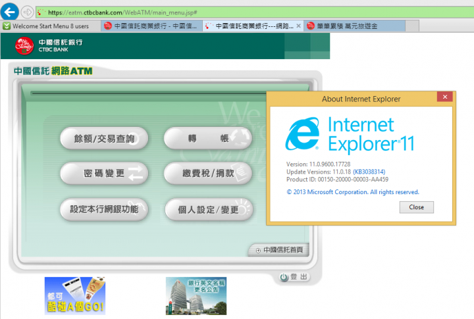Click the browser Forward arrow button
The width and height of the screenshot is (474, 319).
click(27, 12)
